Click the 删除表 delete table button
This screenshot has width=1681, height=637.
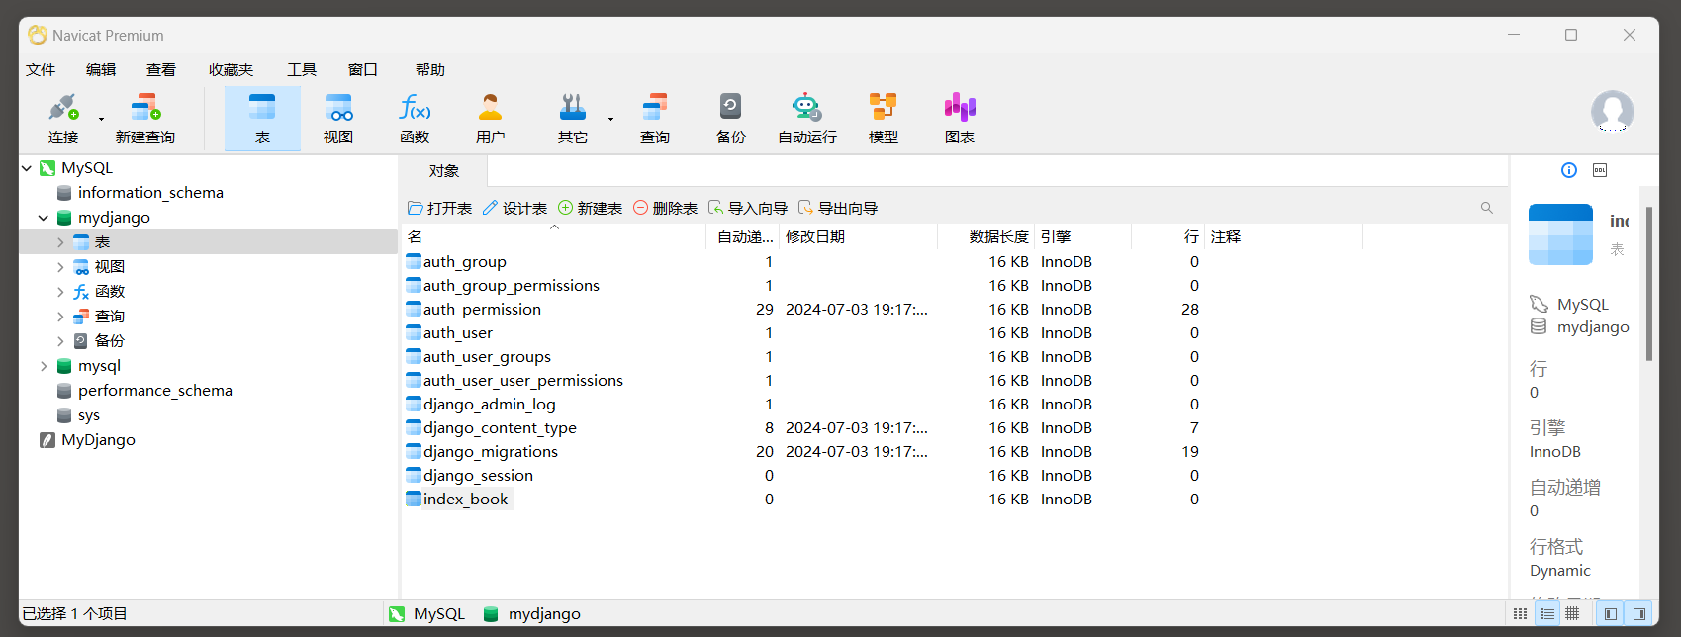(665, 208)
